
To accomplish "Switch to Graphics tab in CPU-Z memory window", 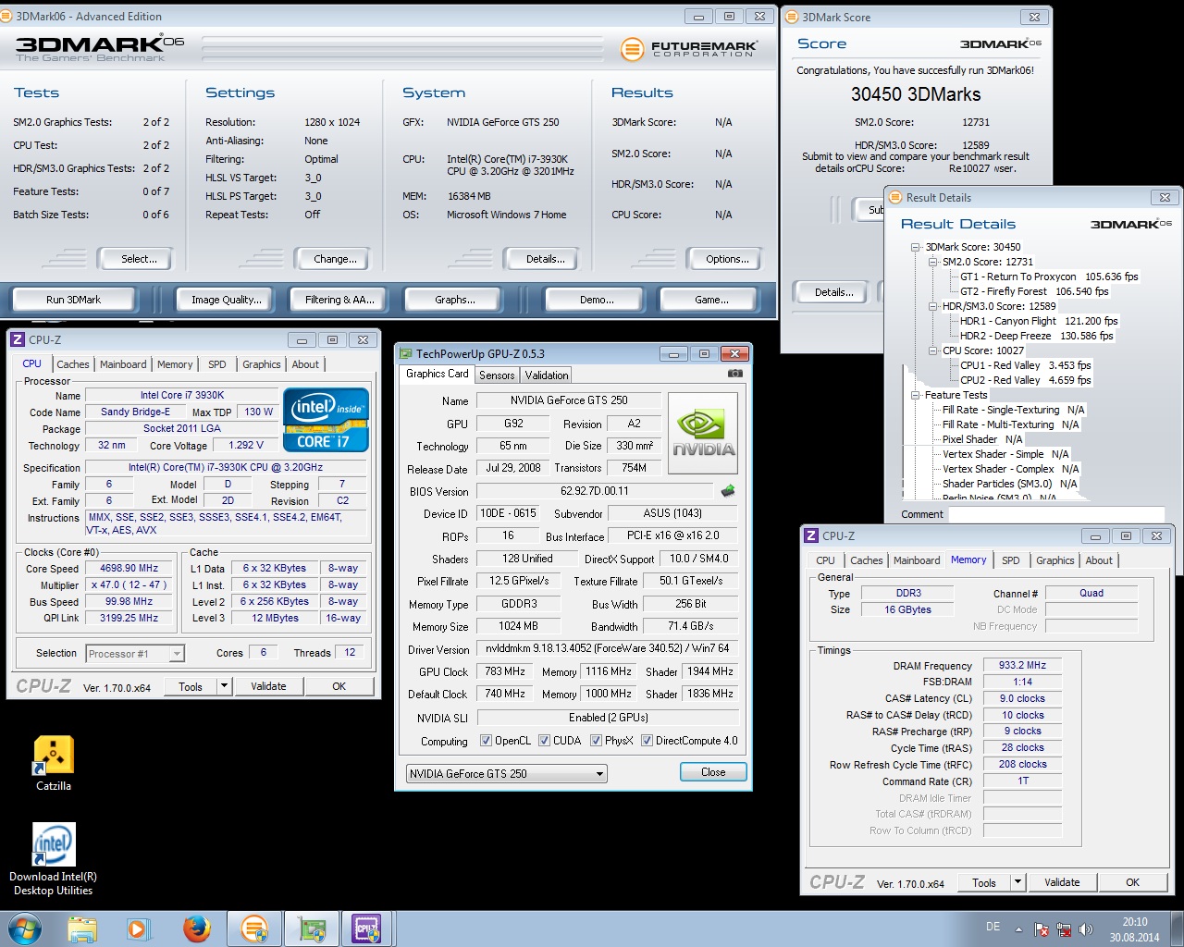I will pyautogui.click(x=1054, y=560).
